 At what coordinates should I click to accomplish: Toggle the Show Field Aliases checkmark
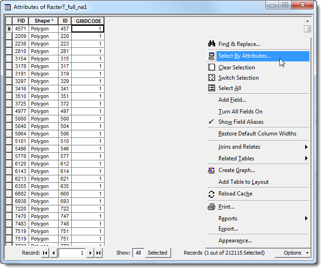211,122
